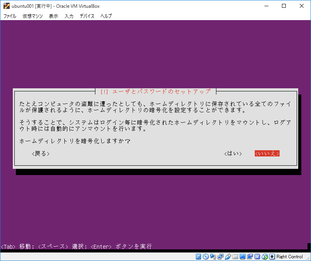This screenshot has width=311, height=261.
Task: Click the virtualization features chip icon
Action: tap(255, 257)
